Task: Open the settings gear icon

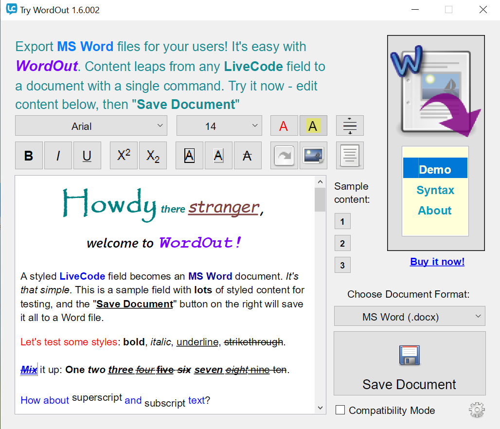Action: click(x=477, y=410)
